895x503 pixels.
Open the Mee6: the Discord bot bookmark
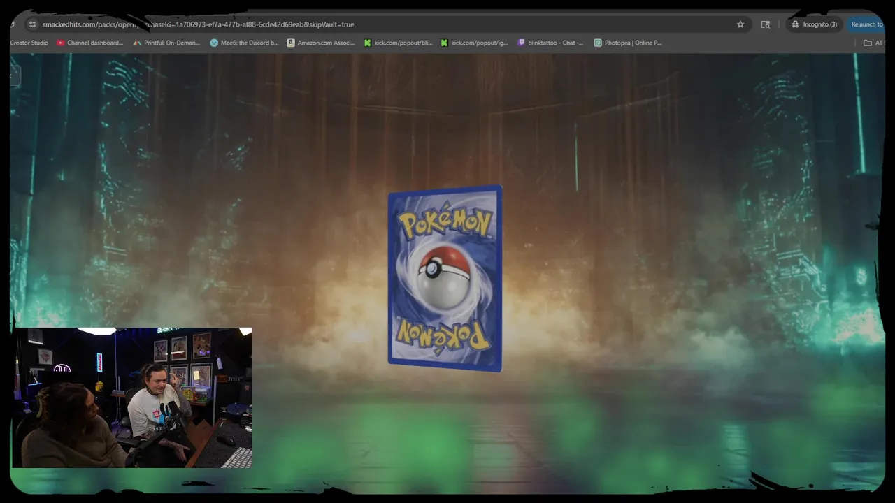pyautogui.click(x=244, y=43)
